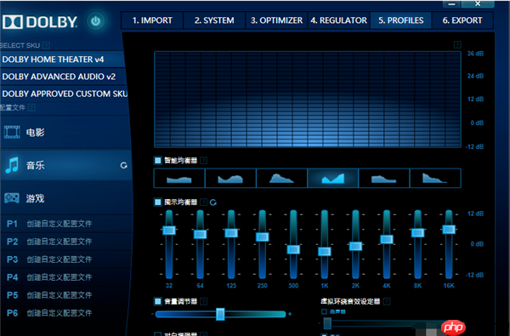Click the 32 Hz equalizer slider handle

(169, 231)
